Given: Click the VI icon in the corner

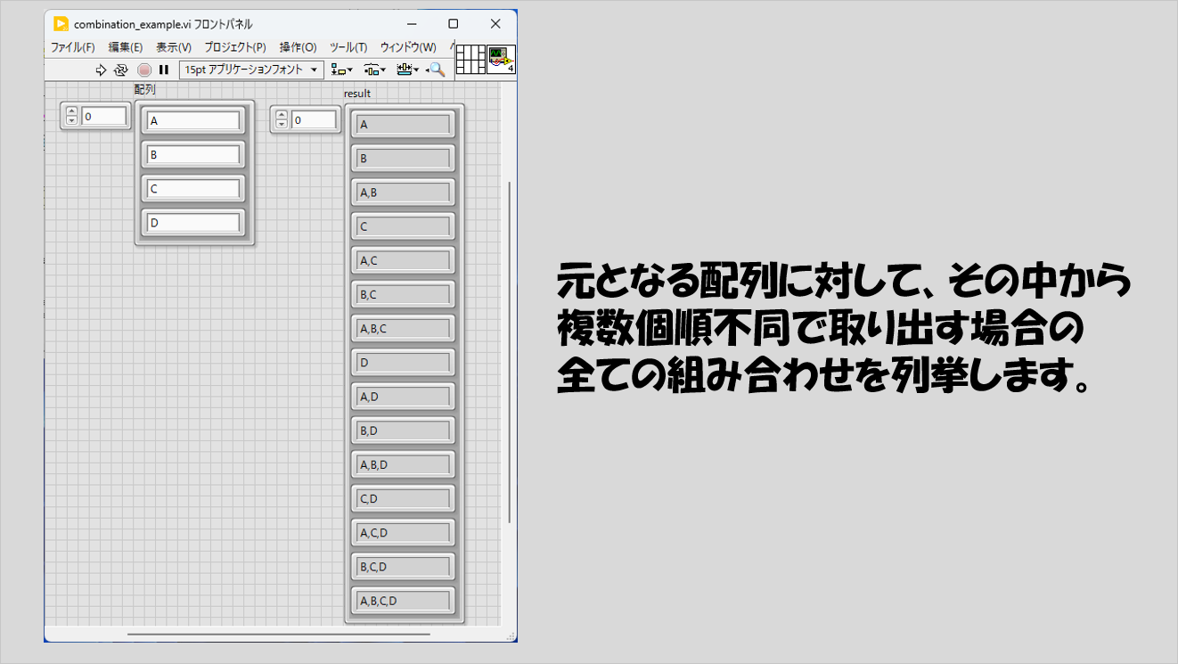Looking at the screenshot, I should [501, 61].
